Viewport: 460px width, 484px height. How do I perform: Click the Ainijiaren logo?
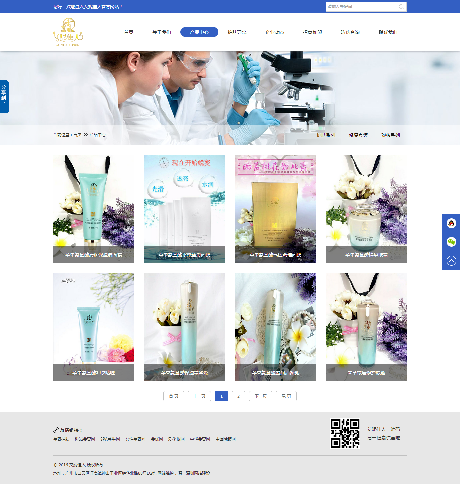tap(68, 32)
